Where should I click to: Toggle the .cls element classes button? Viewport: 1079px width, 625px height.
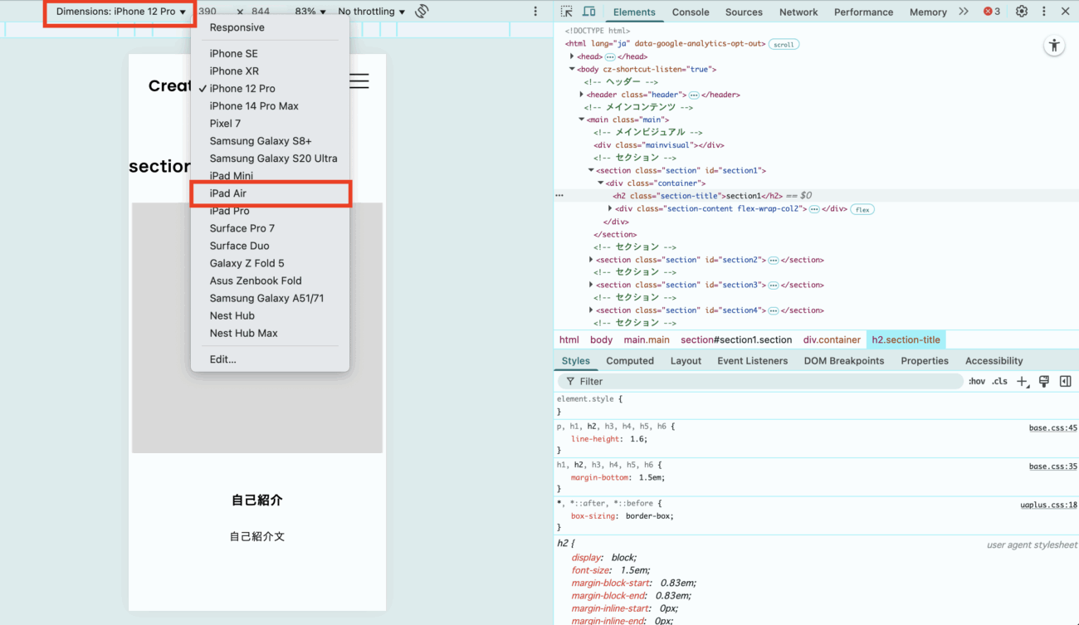point(999,382)
